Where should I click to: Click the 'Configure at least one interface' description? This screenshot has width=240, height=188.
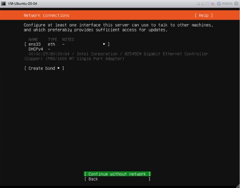(x=118, y=27)
